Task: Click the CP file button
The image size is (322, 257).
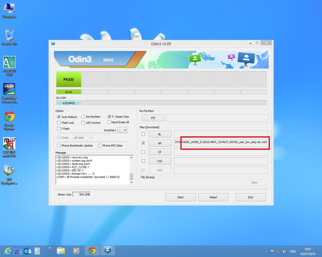Action: pos(160,152)
